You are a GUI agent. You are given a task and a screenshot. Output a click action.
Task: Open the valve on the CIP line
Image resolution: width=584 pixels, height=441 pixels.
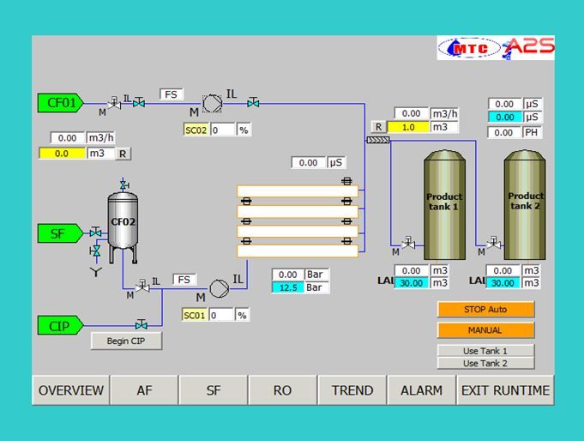click(x=141, y=325)
